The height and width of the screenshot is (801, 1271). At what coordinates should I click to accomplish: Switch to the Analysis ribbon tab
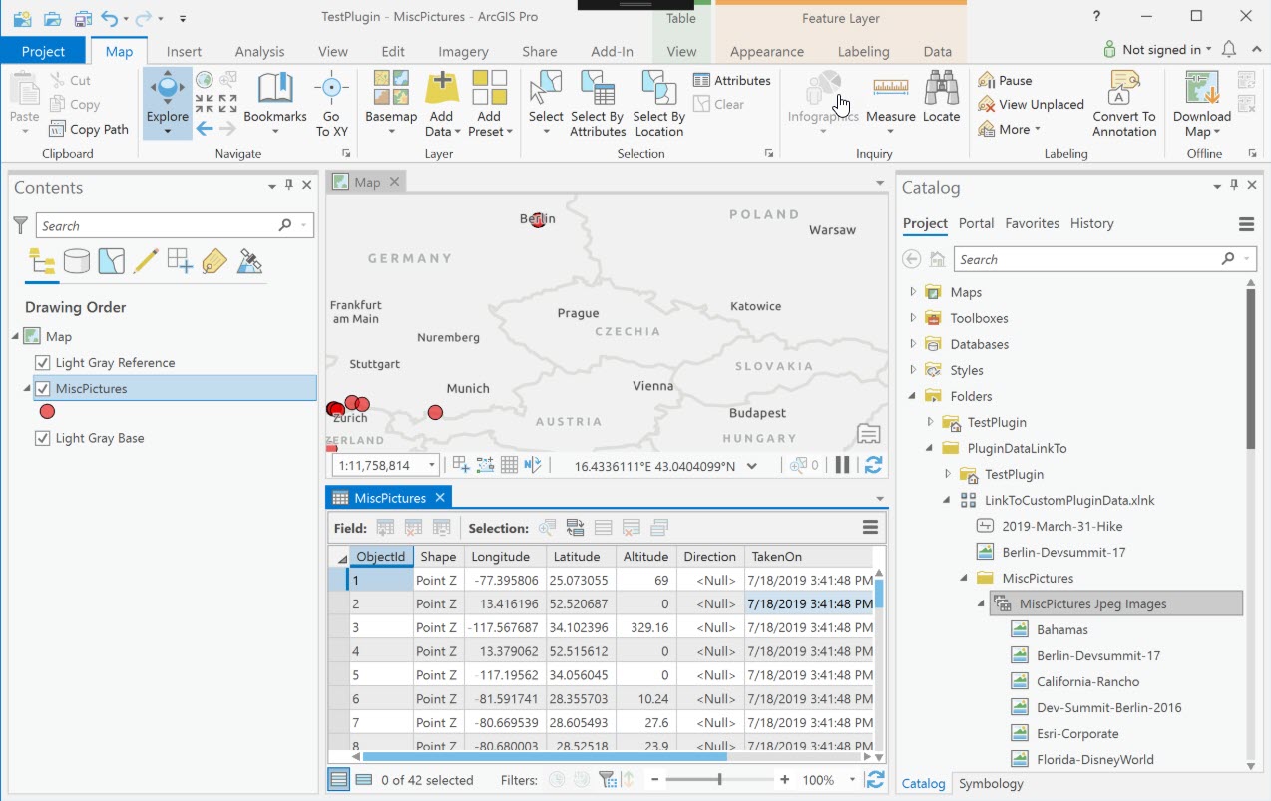(259, 52)
